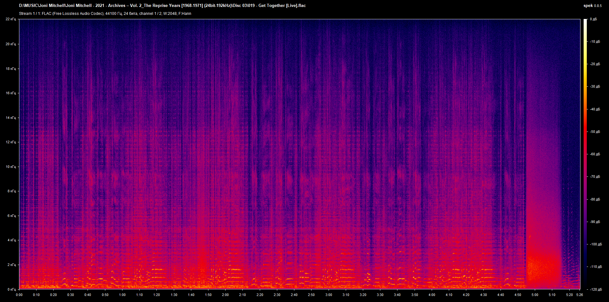Viewport: 609px width, 302px height.
Task: Click the 0:00 start time marker
Action: point(19,295)
